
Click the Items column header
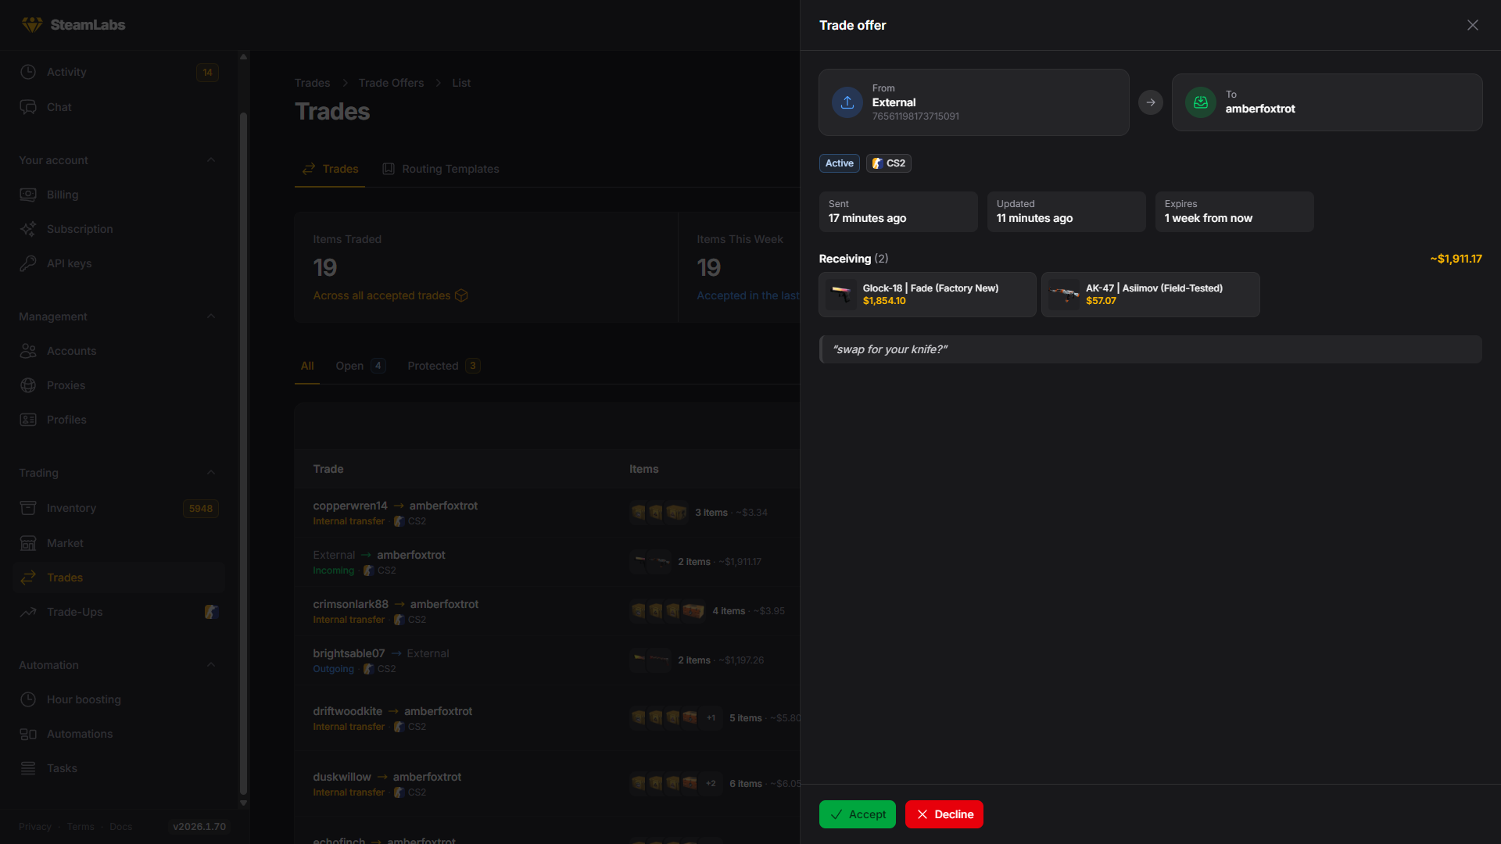click(644, 469)
